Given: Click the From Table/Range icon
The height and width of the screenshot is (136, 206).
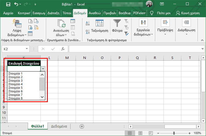Looking at the screenshot, I should coord(30,34).
